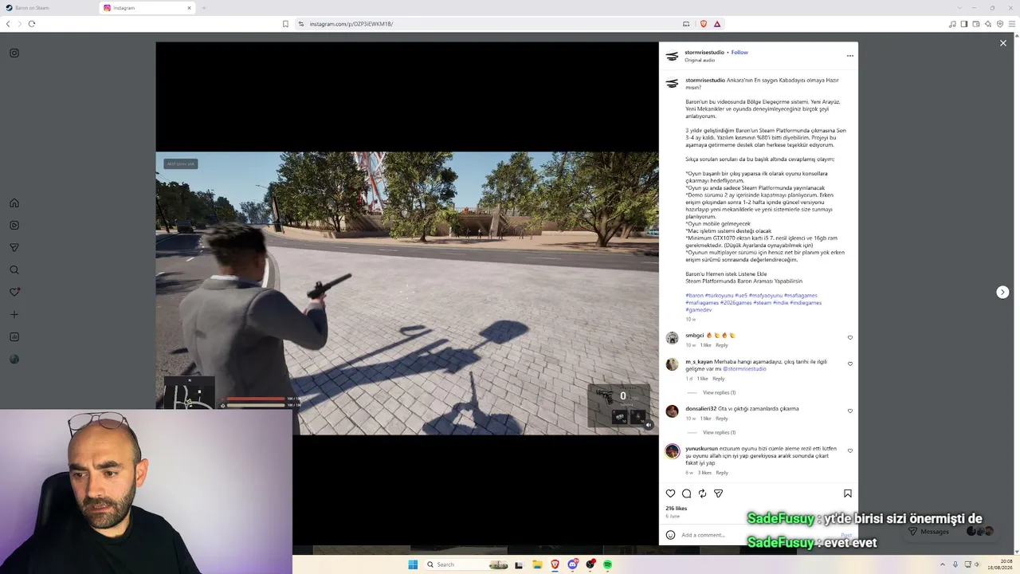
Task: Like m_s_kayan's comment
Action: click(849, 364)
